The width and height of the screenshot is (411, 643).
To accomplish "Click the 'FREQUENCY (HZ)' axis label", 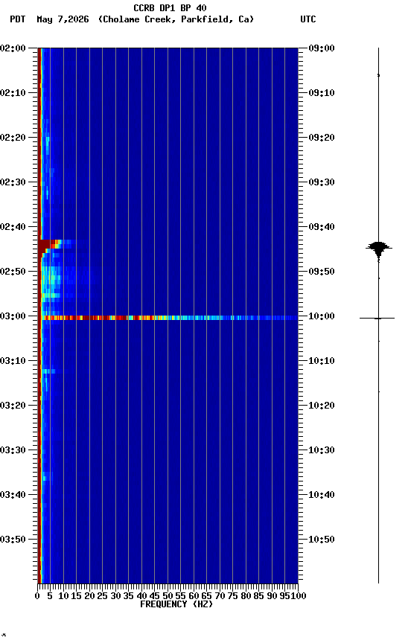I will (x=176, y=604).
